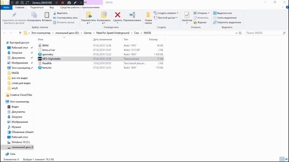Expand the address bar history dropdown

tap(237, 33)
